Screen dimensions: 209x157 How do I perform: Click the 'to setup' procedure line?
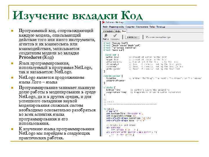click(x=109, y=109)
